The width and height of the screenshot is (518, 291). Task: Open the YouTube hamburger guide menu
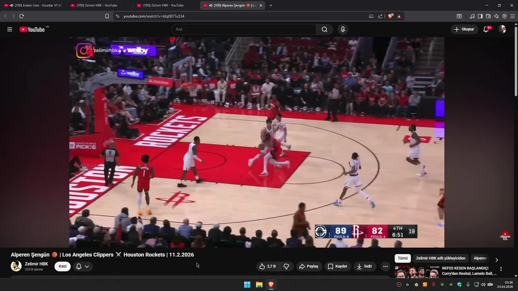[x=10, y=29]
